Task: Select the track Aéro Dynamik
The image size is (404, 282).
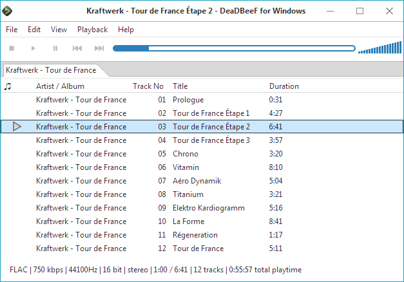Action: 197,181
